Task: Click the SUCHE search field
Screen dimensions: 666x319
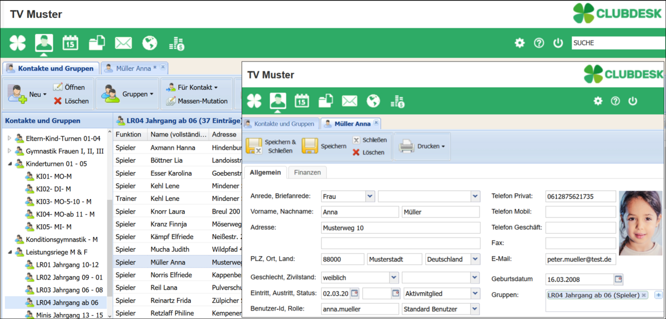Action: coord(617,43)
